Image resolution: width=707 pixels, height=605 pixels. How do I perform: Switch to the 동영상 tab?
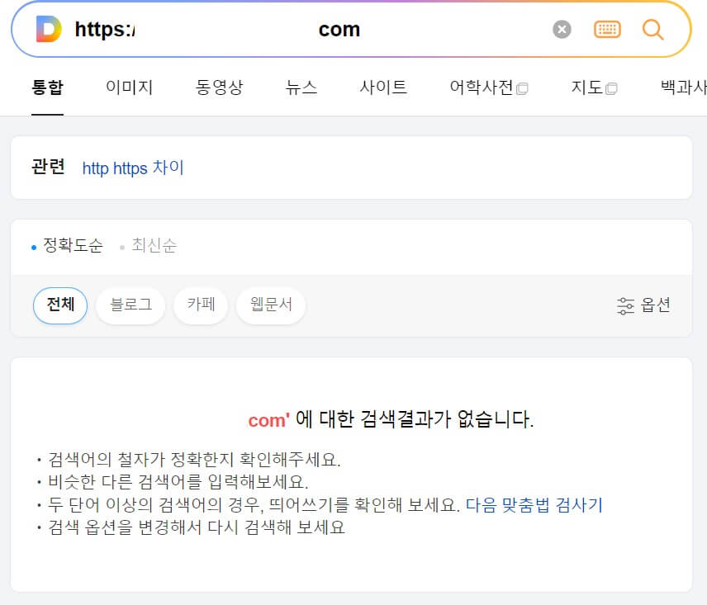coord(220,87)
